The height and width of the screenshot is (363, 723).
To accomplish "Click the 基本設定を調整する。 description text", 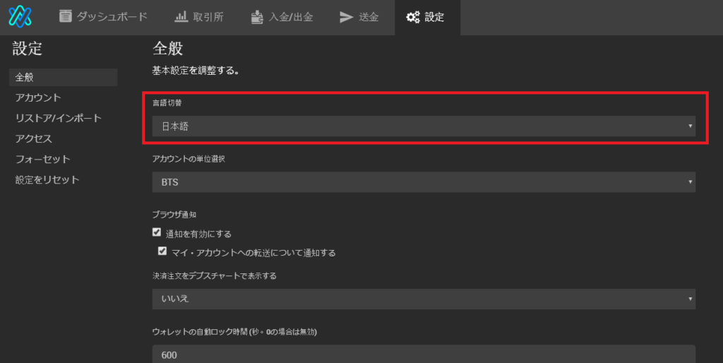I will pyautogui.click(x=196, y=71).
